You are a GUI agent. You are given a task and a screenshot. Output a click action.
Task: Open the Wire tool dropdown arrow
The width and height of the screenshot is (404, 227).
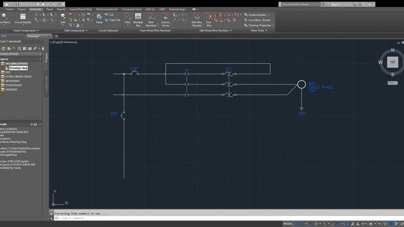[x=128, y=25]
